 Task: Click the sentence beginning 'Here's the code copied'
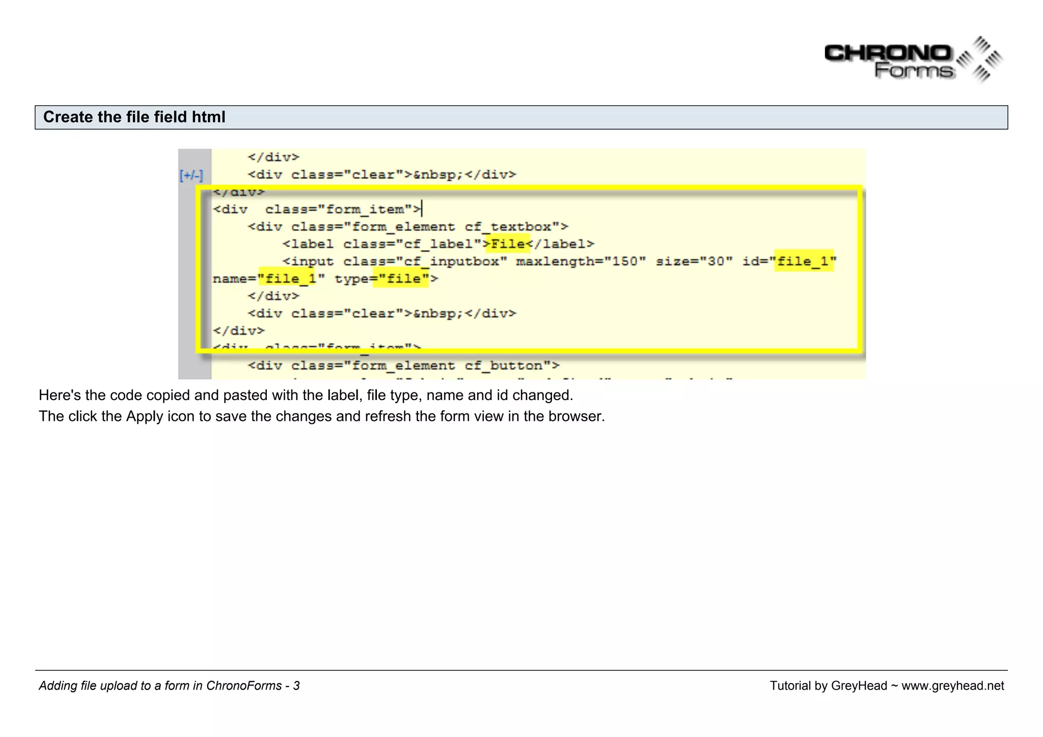(306, 395)
